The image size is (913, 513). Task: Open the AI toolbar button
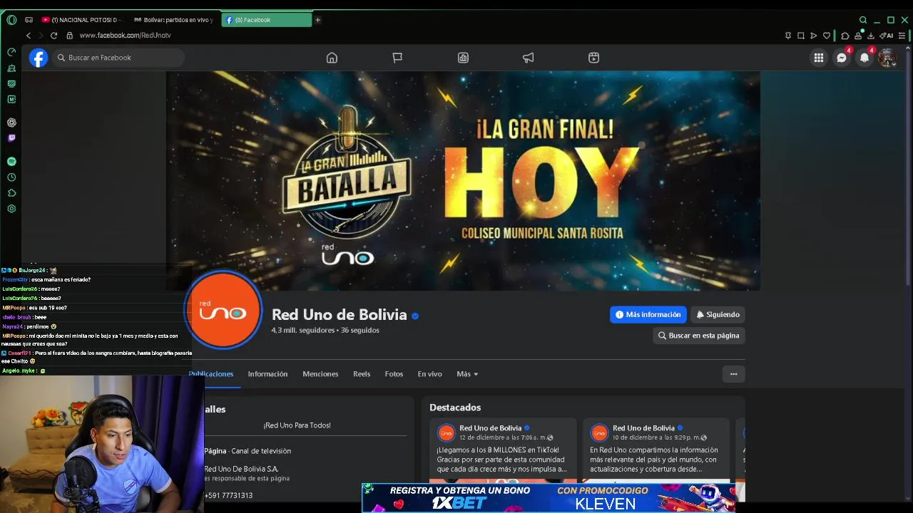887,36
